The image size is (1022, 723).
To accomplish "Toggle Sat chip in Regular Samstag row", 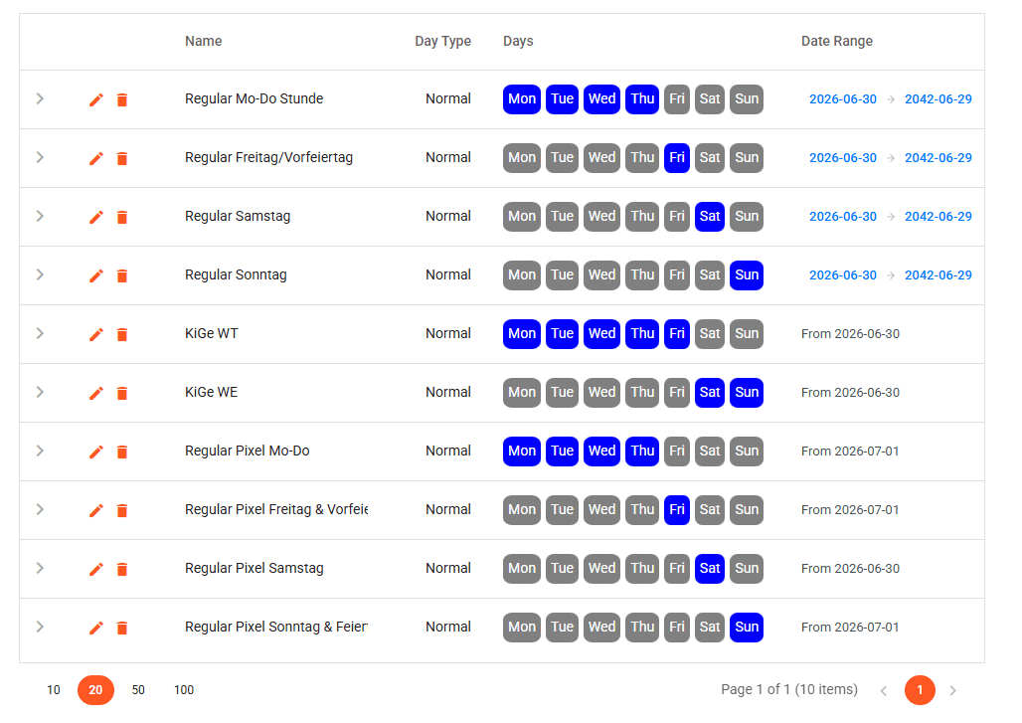I will click(710, 217).
